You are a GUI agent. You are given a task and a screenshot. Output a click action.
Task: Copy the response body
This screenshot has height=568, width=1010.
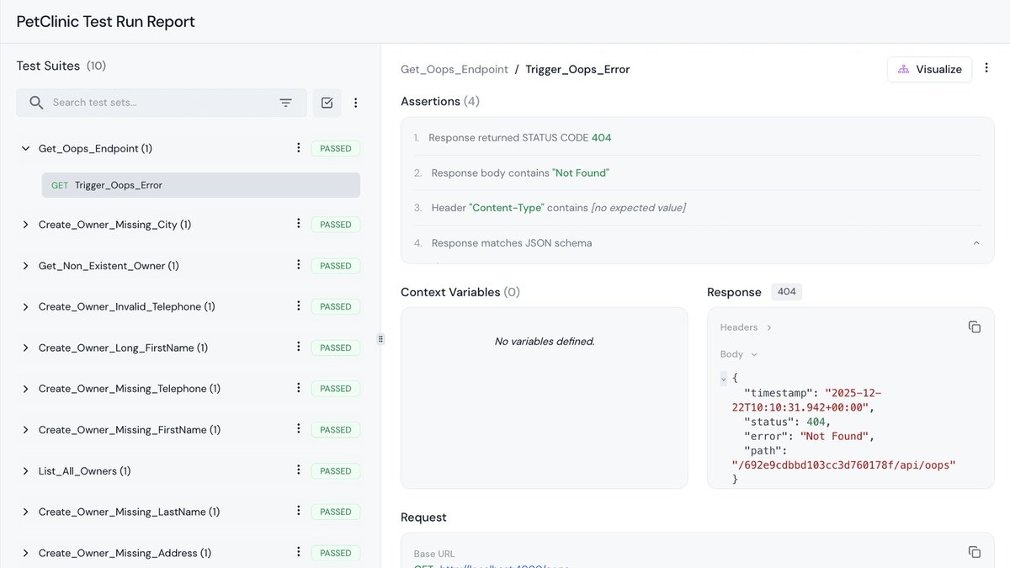pos(975,326)
